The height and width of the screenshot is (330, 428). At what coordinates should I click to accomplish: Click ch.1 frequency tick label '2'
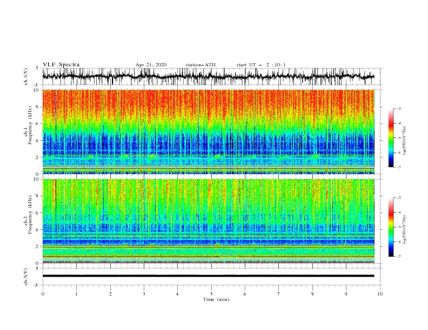[37, 157]
